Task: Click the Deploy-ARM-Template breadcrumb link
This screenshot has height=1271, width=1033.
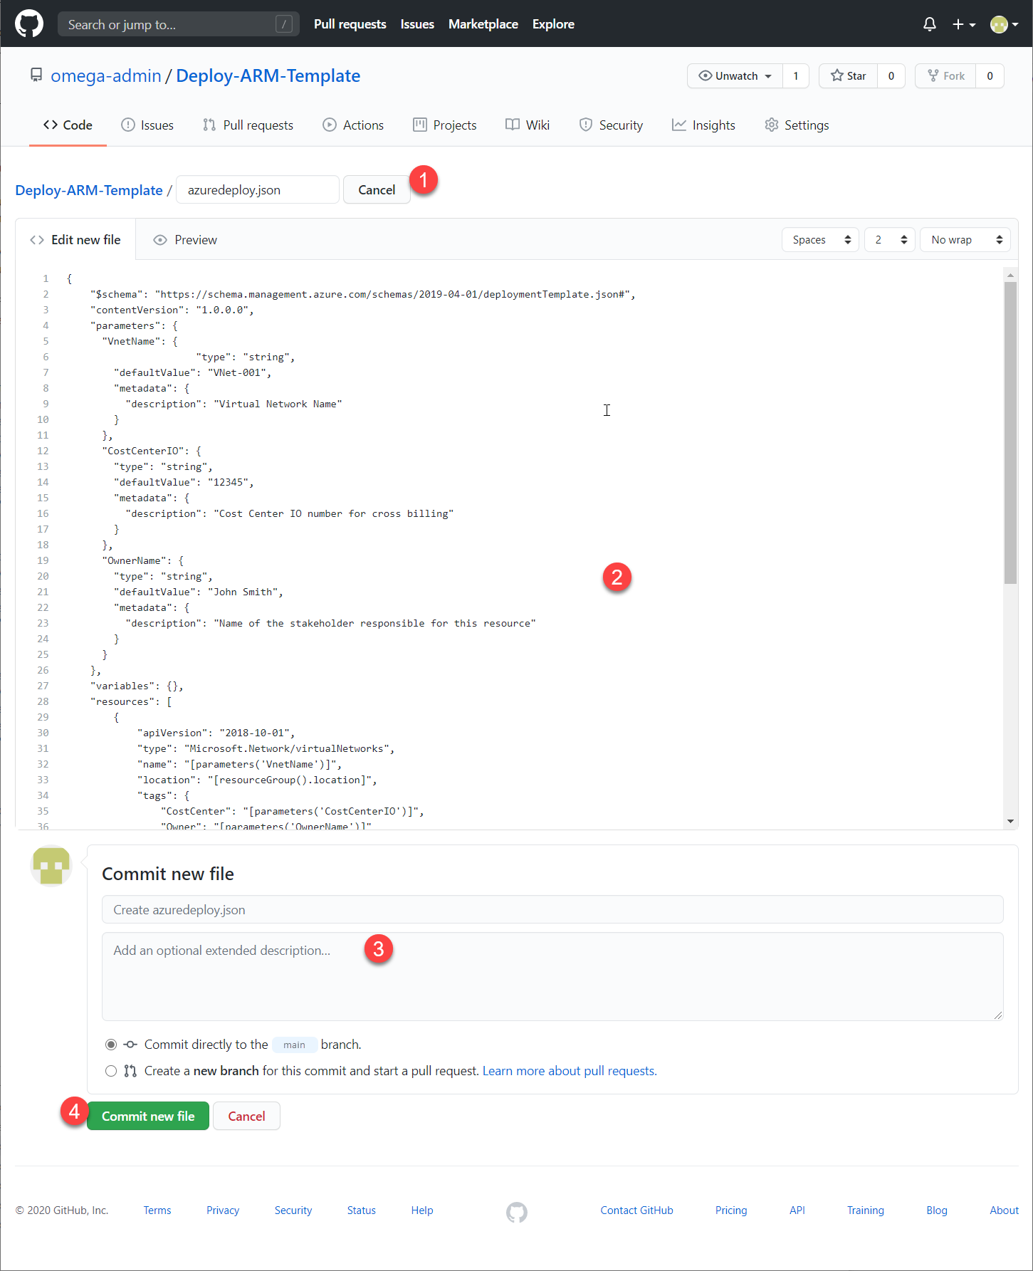Action: pyautogui.click(x=89, y=190)
